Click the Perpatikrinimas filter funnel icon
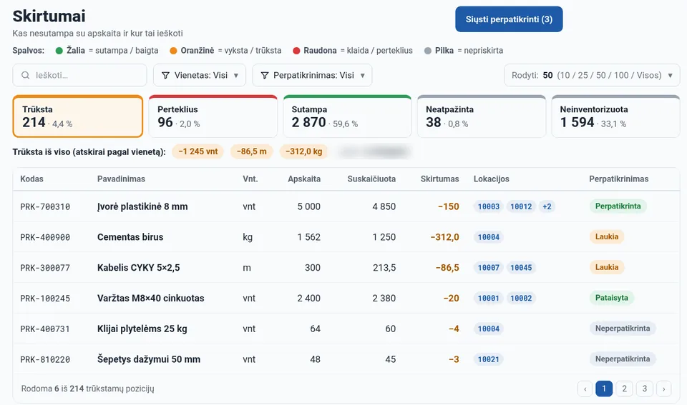687x405 pixels. (265, 75)
